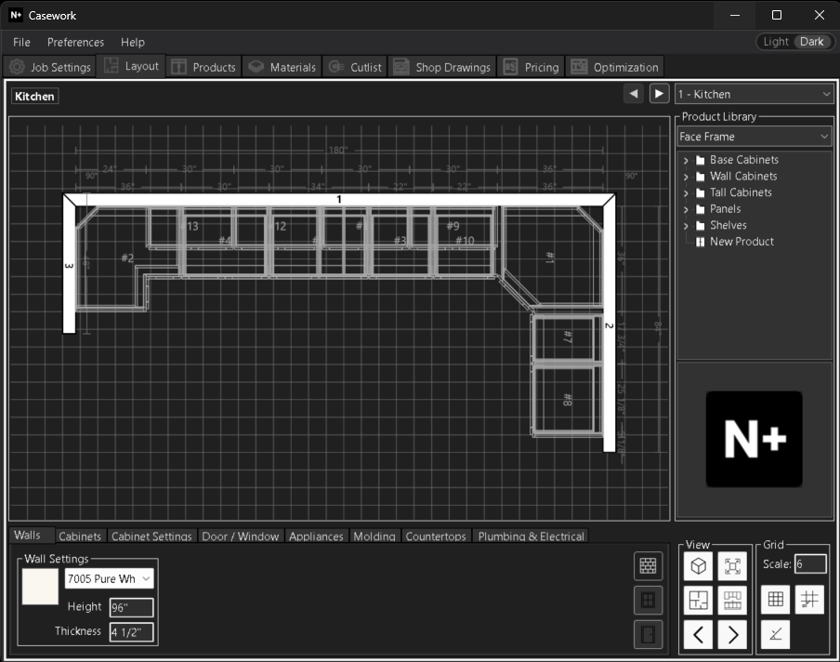The image size is (840, 662).
Task: Click the wall Thickness input field
Action: (x=132, y=632)
